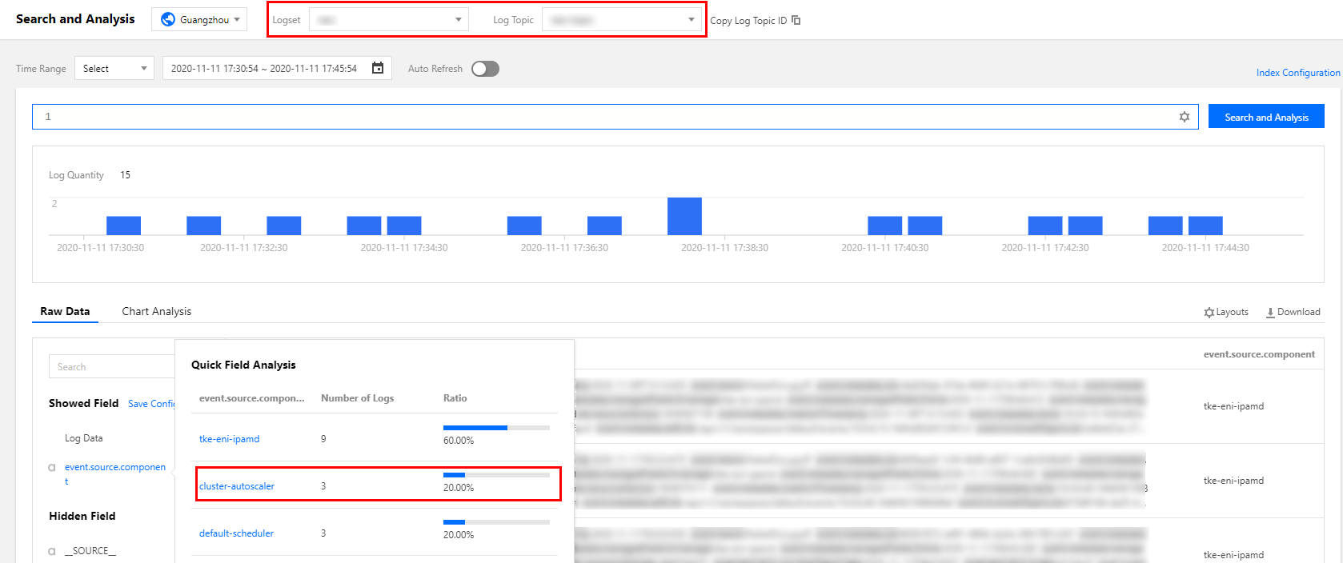Screen dimensions: 1343x563
Task: Click the gear icon in the query box
Action: (x=1185, y=117)
